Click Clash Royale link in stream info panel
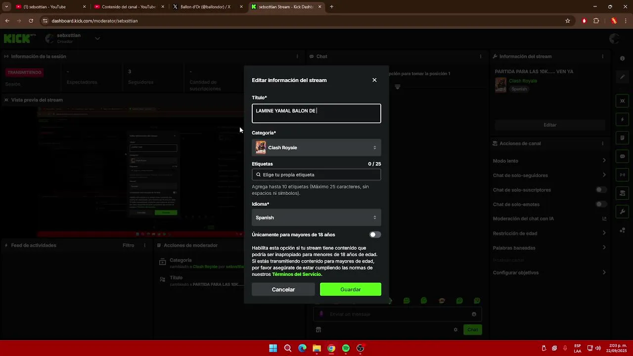The width and height of the screenshot is (633, 356). point(523,81)
